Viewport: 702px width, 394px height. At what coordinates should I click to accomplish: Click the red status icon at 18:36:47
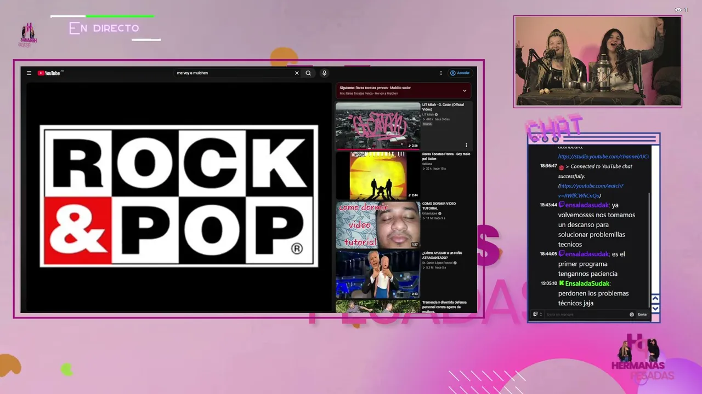(x=561, y=167)
